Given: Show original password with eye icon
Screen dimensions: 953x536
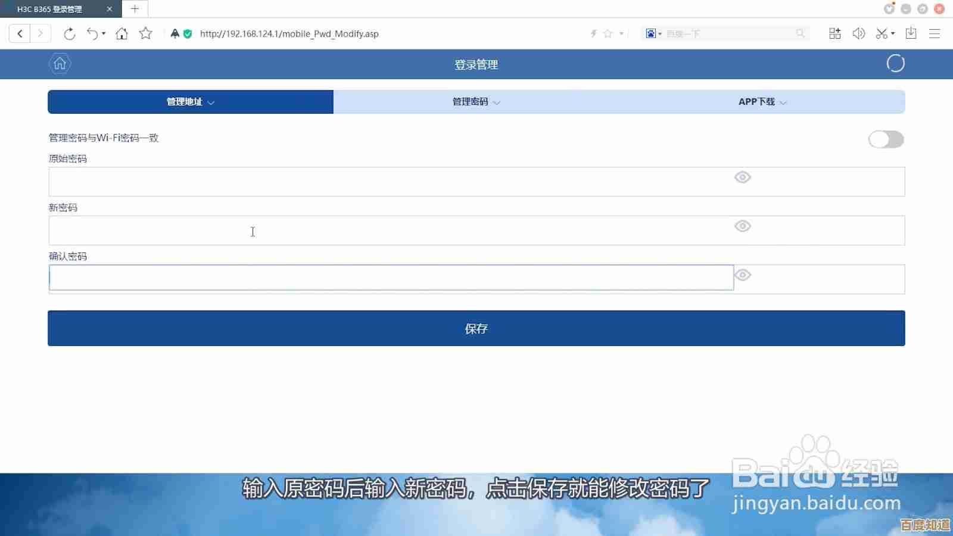Looking at the screenshot, I should 742,177.
